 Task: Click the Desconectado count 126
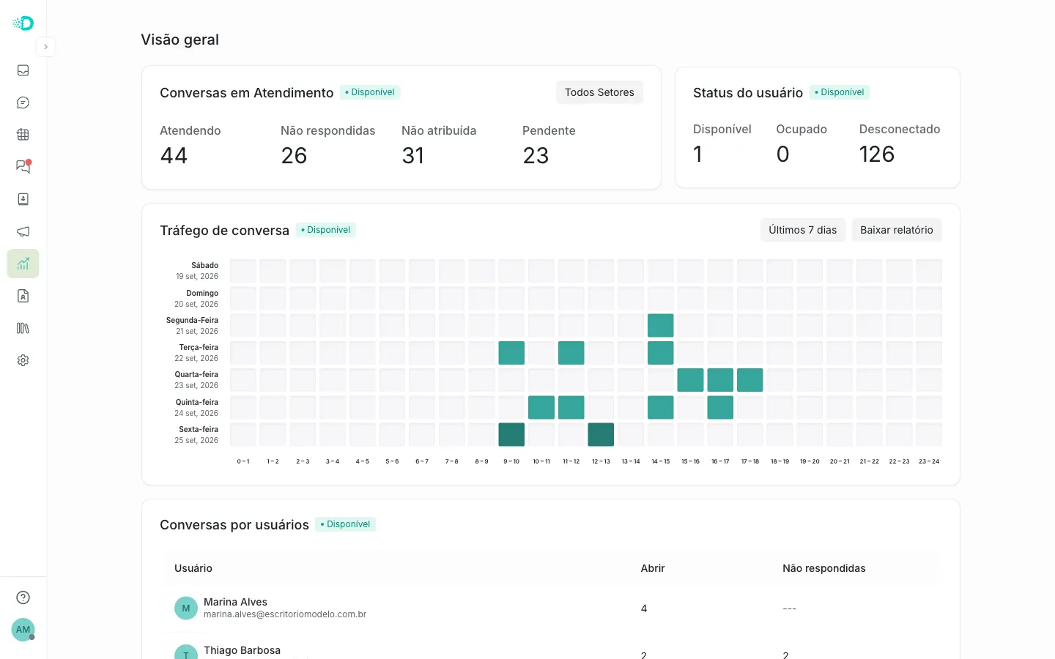[x=877, y=154]
